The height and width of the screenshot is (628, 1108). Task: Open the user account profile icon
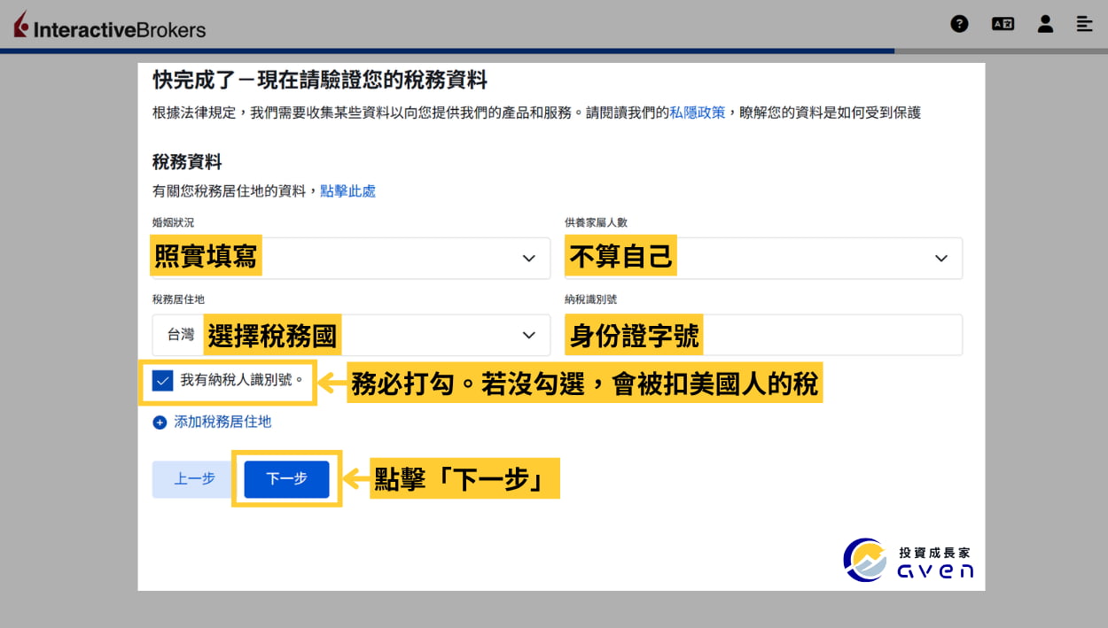[1045, 24]
